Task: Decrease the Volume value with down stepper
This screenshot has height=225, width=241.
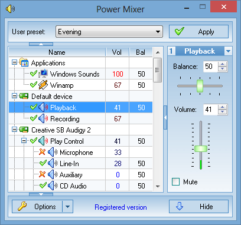Action: pyautogui.click(x=223, y=112)
